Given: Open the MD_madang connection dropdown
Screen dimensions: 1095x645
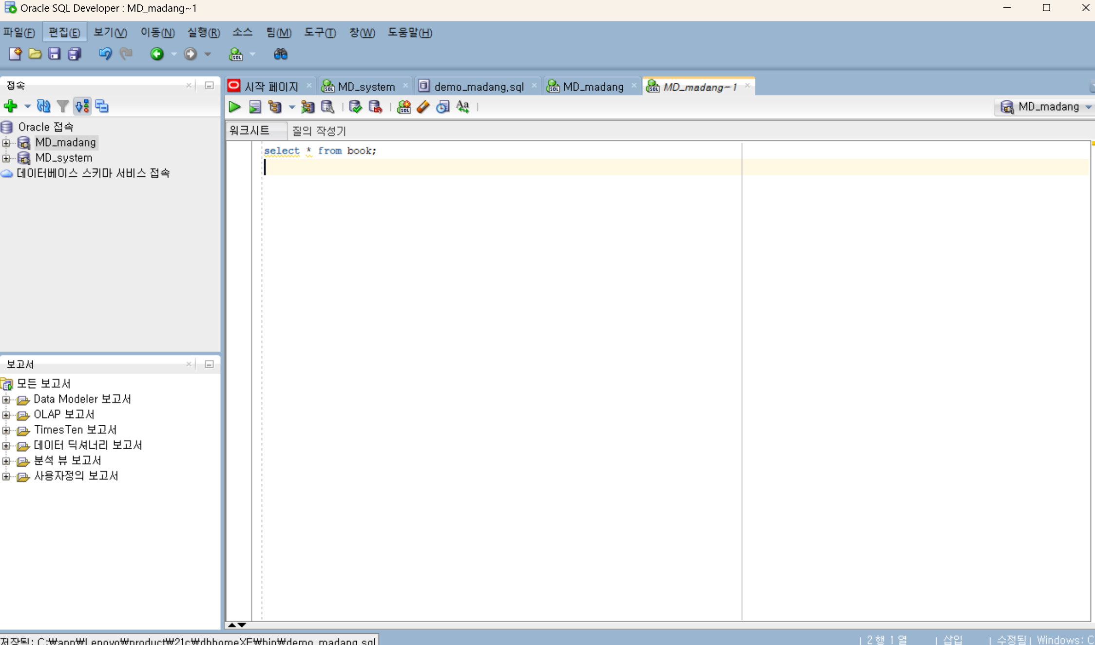Looking at the screenshot, I should click(x=1044, y=107).
